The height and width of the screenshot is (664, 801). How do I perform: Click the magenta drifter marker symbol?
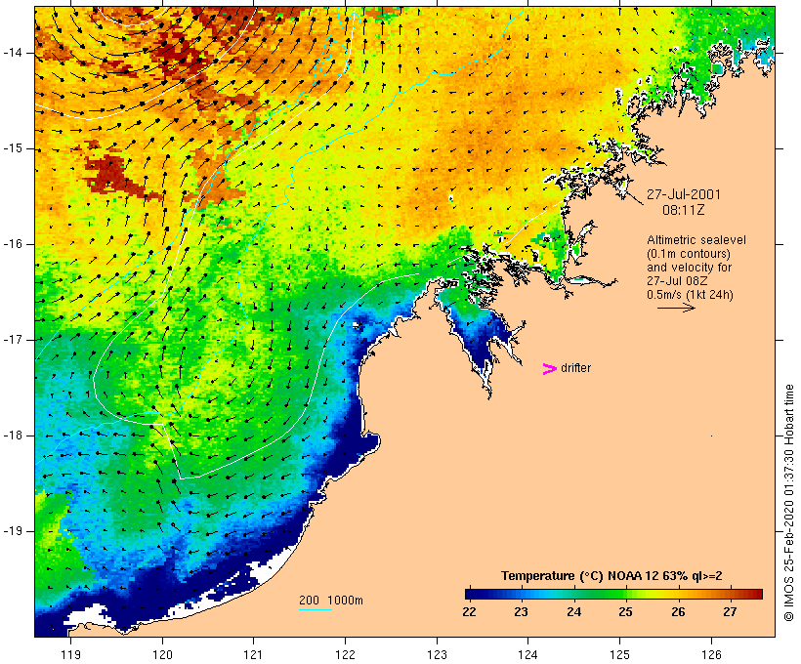coord(549,369)
